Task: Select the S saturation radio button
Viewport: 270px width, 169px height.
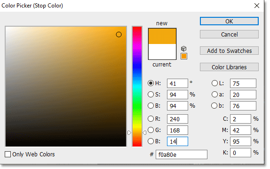Action: click(x=151, y=95)
